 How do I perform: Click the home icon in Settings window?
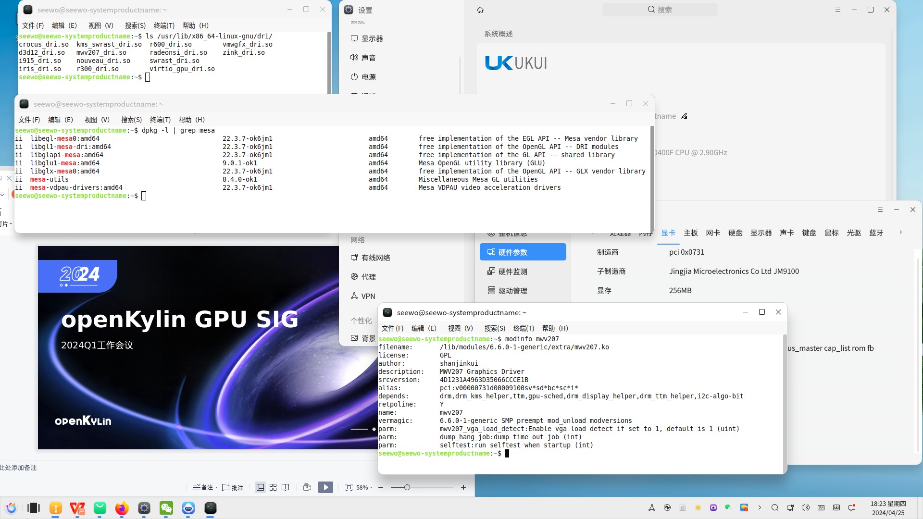click(480, 10)
